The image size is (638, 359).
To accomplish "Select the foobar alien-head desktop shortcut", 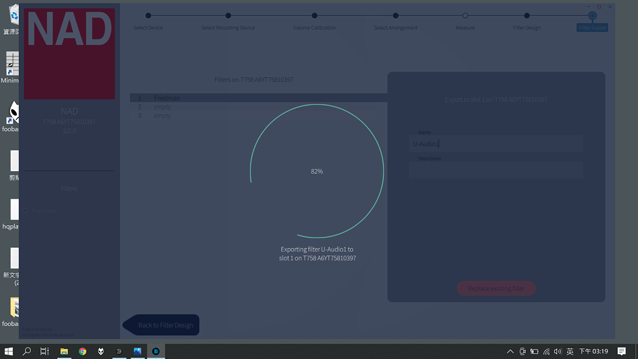I will (x=12, y=116).
